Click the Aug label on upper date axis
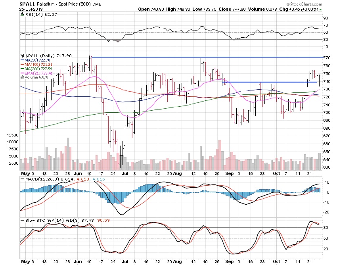This screenshot has height=265, width=337. click(178, 174)
